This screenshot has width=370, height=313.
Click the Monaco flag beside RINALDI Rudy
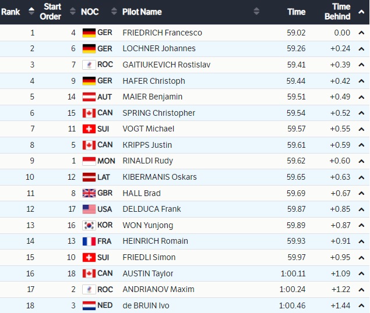click(89, 161)
